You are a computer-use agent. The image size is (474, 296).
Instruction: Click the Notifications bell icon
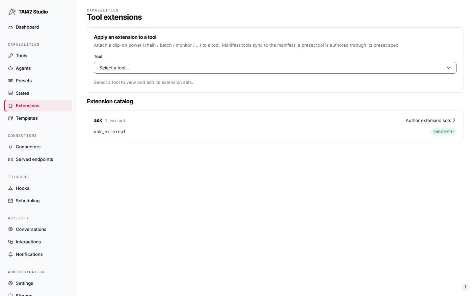[11, 255]
